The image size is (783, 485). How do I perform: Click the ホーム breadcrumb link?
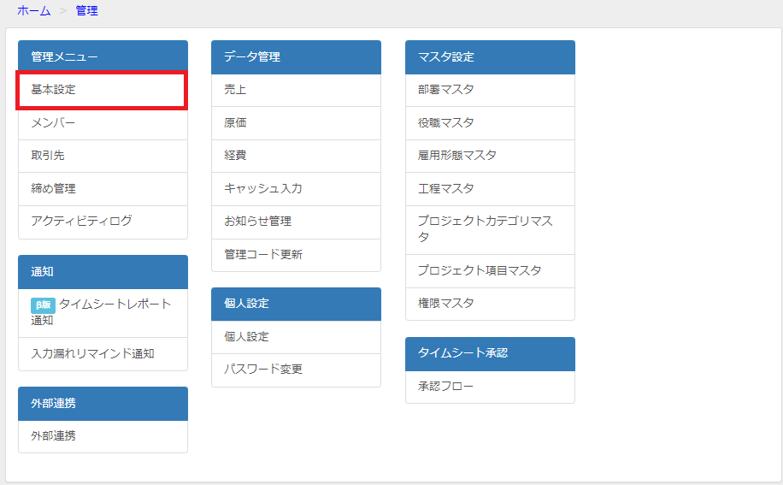[x=34, y=10]
